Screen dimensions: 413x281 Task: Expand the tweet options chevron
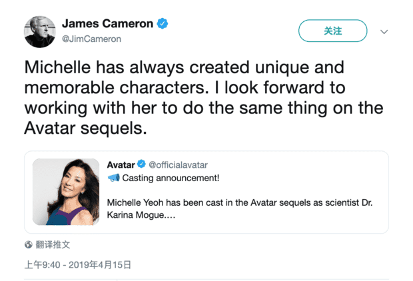click(384, 31)
